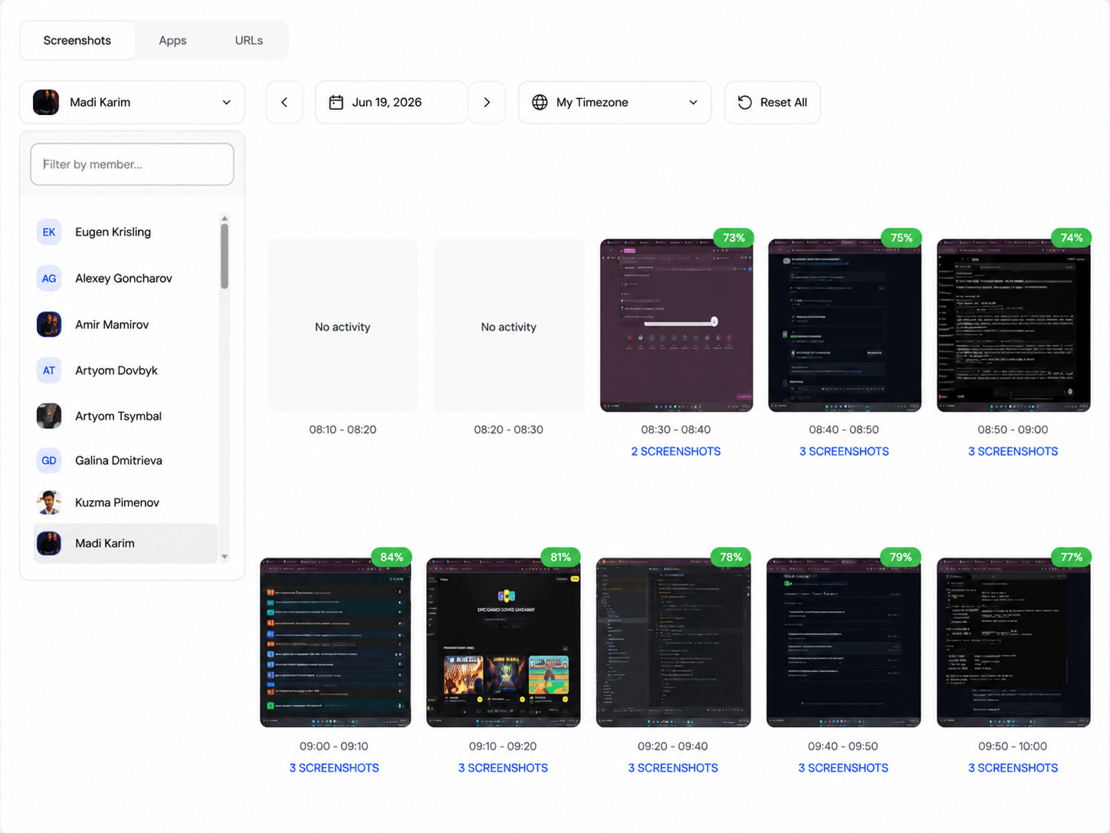Viewport: 1110px width, 833px height.
Task: Click the member list scrollbar thumb
Action: click(225, 256)
